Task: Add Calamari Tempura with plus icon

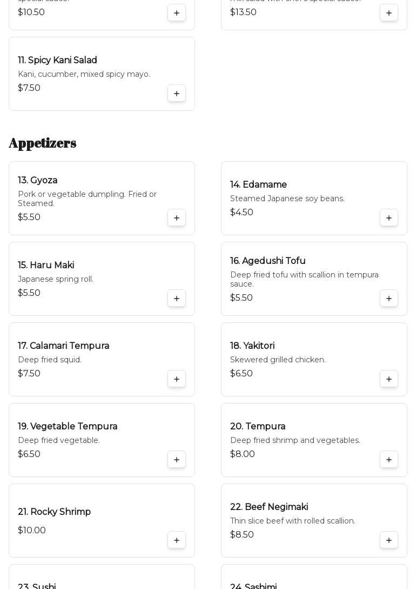Action: coord(177,379)
